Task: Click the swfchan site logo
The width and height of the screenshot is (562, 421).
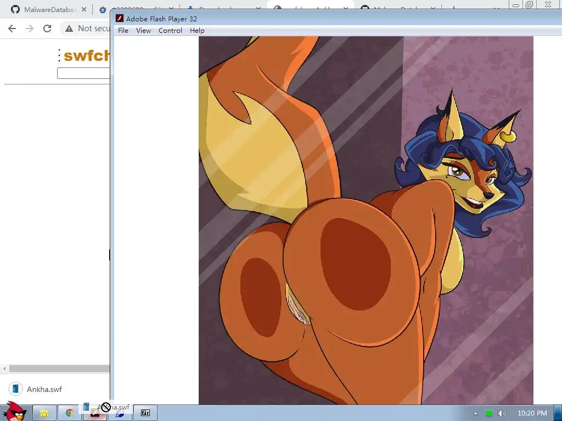Action: pos(86,55)
